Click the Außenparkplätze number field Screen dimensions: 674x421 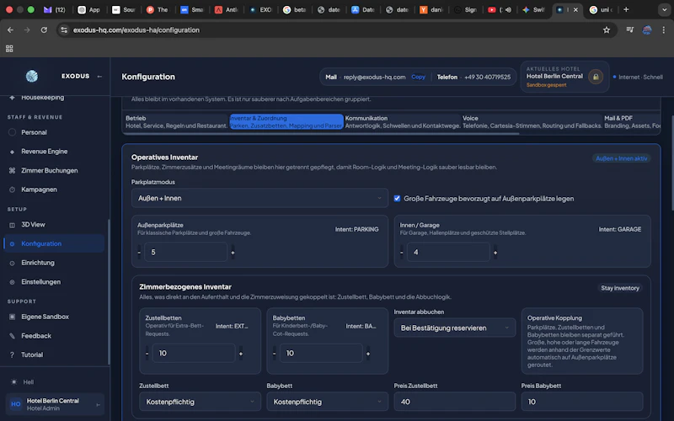[185, 252]
